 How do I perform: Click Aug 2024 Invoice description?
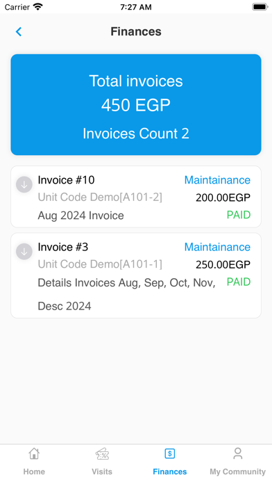click(x=80, y=216)
